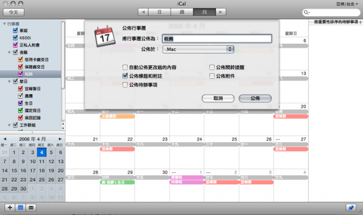Click the 今天 button
Image resolution: width=363 pixels, height=215 pixels.
pyautogui.click(x=14, y=12)
